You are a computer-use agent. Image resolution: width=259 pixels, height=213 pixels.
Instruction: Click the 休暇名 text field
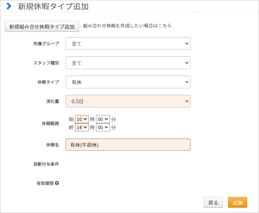pos(128,145)
